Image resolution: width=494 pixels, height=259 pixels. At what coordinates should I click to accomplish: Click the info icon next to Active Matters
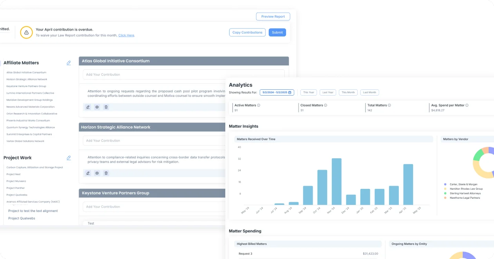click(x=259, y=105)
